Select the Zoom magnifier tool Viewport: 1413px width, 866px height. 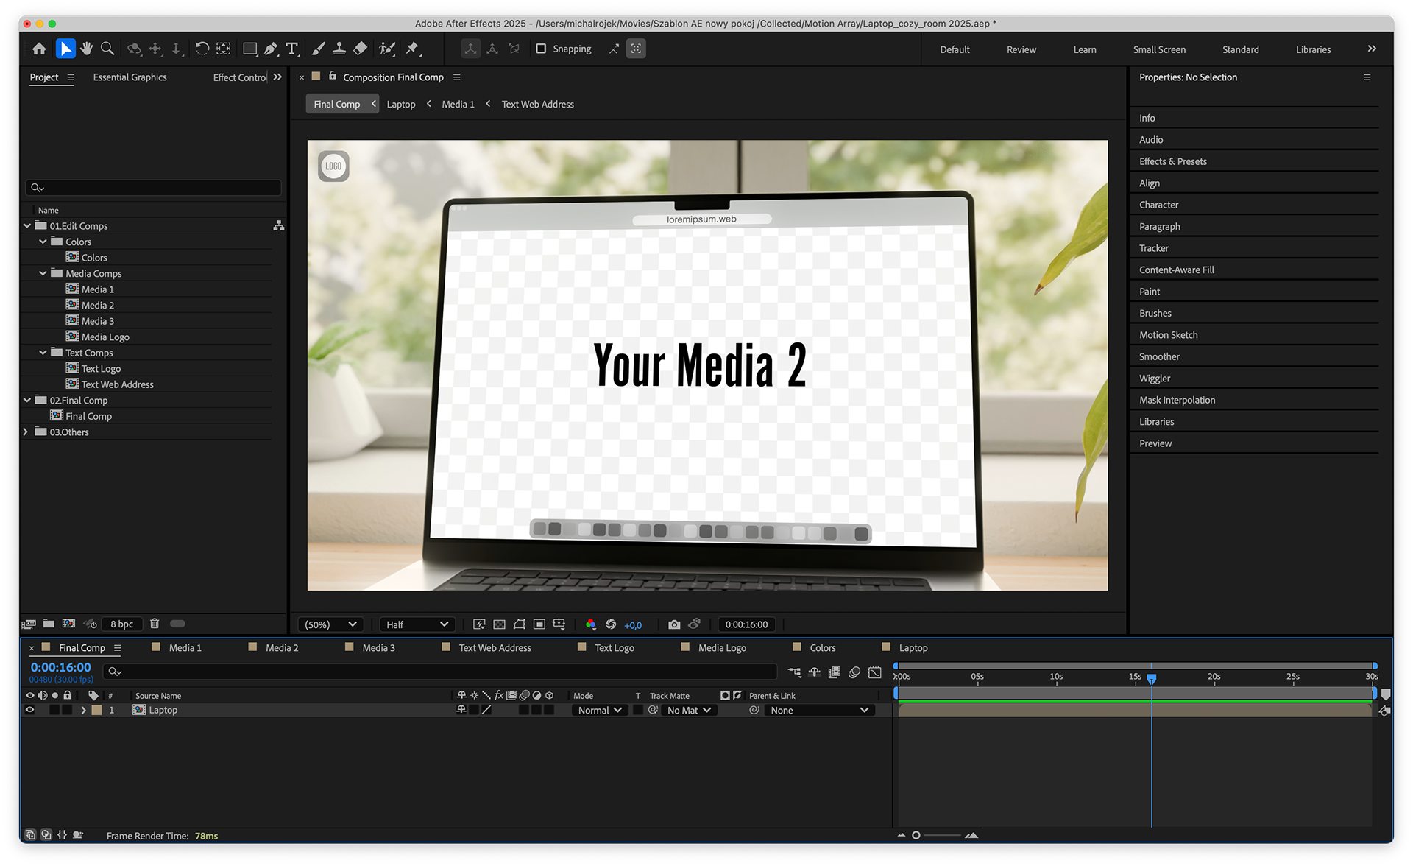pos(107,49)
